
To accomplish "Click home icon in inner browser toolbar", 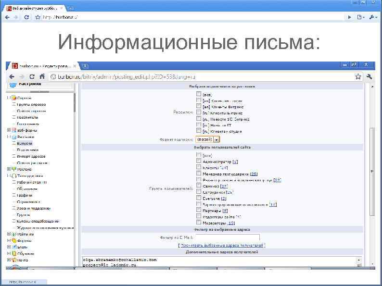I will [x=42, y=76].
